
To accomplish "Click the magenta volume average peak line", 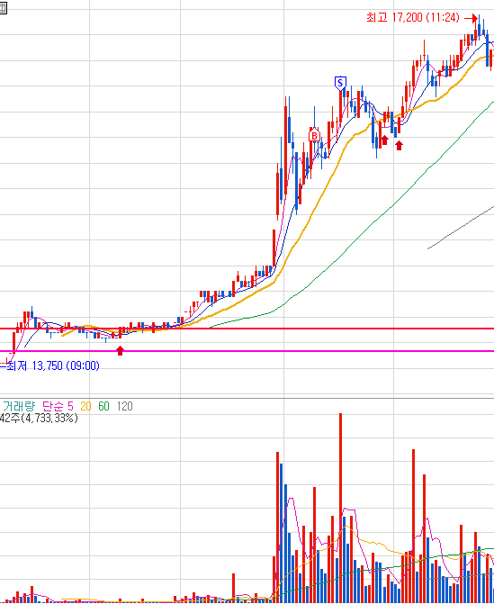I will [291, 499].
